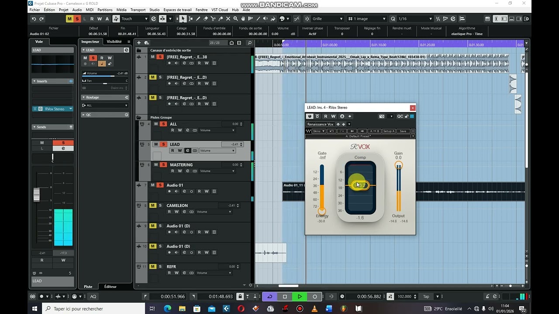Open Opera browser from the taskbar

point(241,309)
